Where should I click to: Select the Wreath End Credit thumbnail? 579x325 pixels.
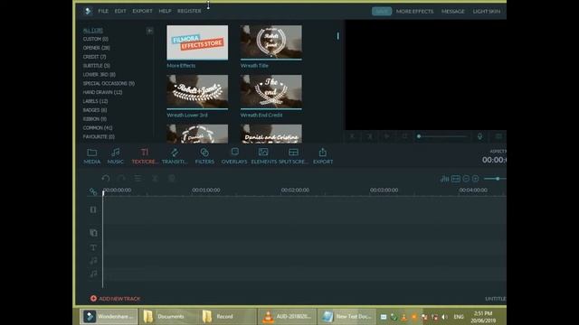coord(271,92)
